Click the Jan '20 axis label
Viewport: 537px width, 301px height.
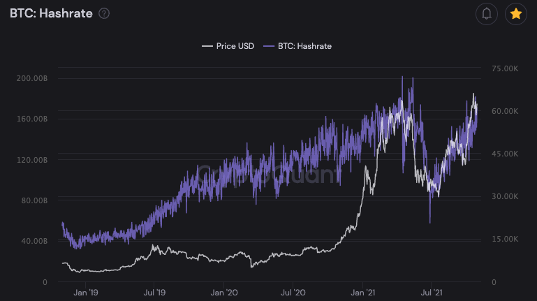tap(224, 293)
